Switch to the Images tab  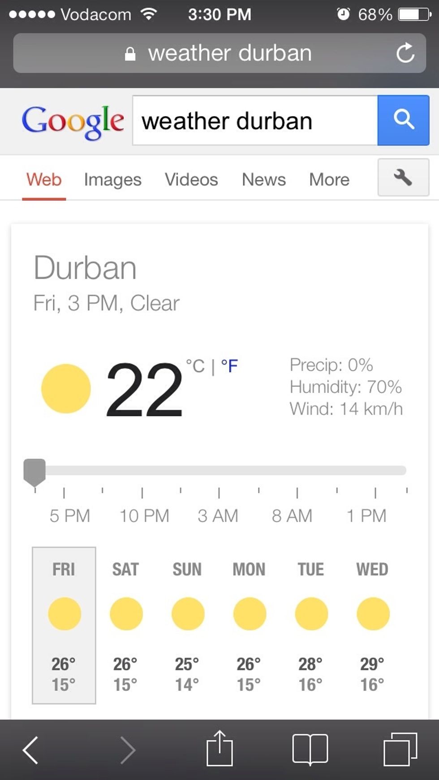pyautogui.click(x=113, y=180)
